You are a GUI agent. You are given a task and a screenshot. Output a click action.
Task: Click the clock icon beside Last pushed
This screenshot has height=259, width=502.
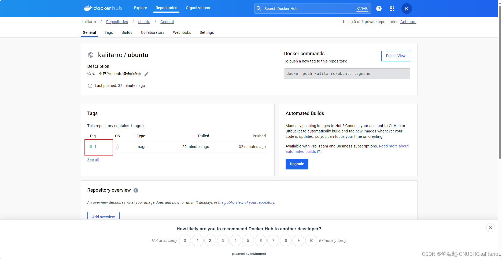click(90, 86)
